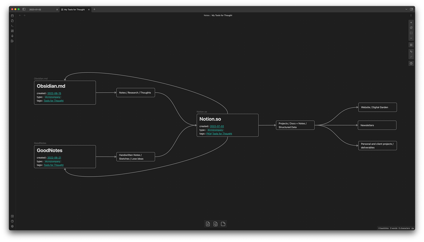Open the command palette ribbon icon
Viewport: 424px width, 242px height.
pos(12,26)
